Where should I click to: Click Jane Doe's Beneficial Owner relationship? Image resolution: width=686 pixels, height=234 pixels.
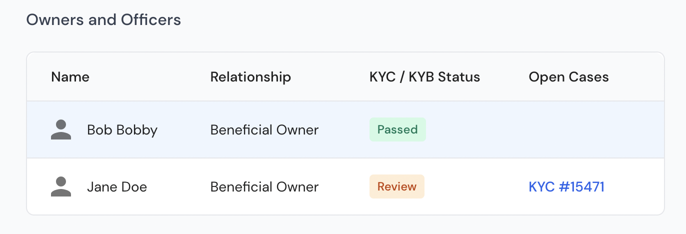click(x=264, y=187)
